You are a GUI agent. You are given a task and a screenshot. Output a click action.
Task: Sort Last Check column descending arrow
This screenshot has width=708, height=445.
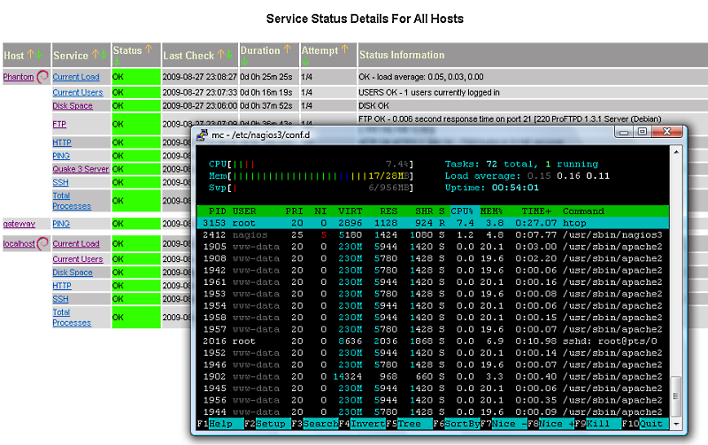coord(229,55)
